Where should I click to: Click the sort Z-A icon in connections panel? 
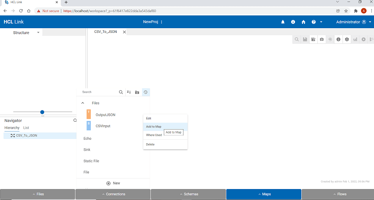(x=128, y=92)
